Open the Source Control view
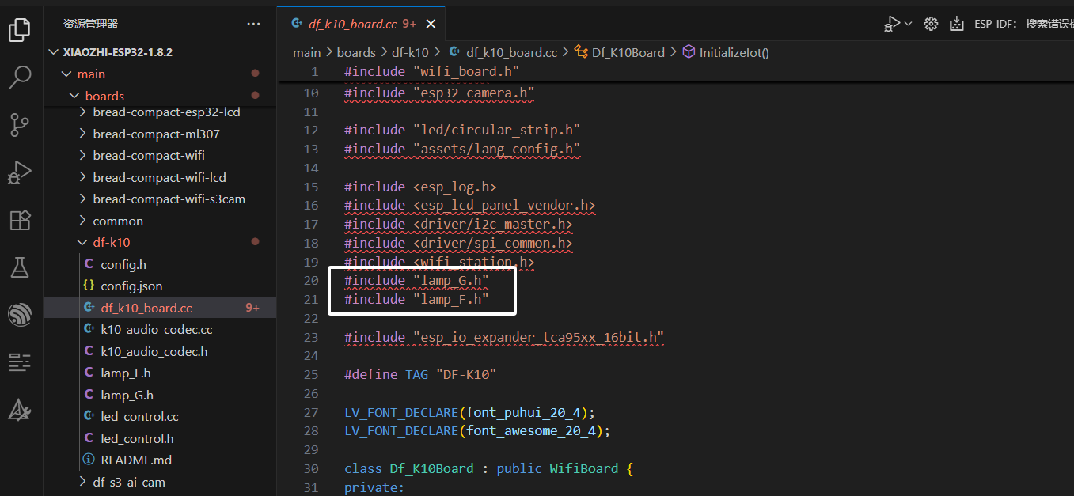This screenshot has height=496, width=1074. pyautogui.click(x=20, y=124)
